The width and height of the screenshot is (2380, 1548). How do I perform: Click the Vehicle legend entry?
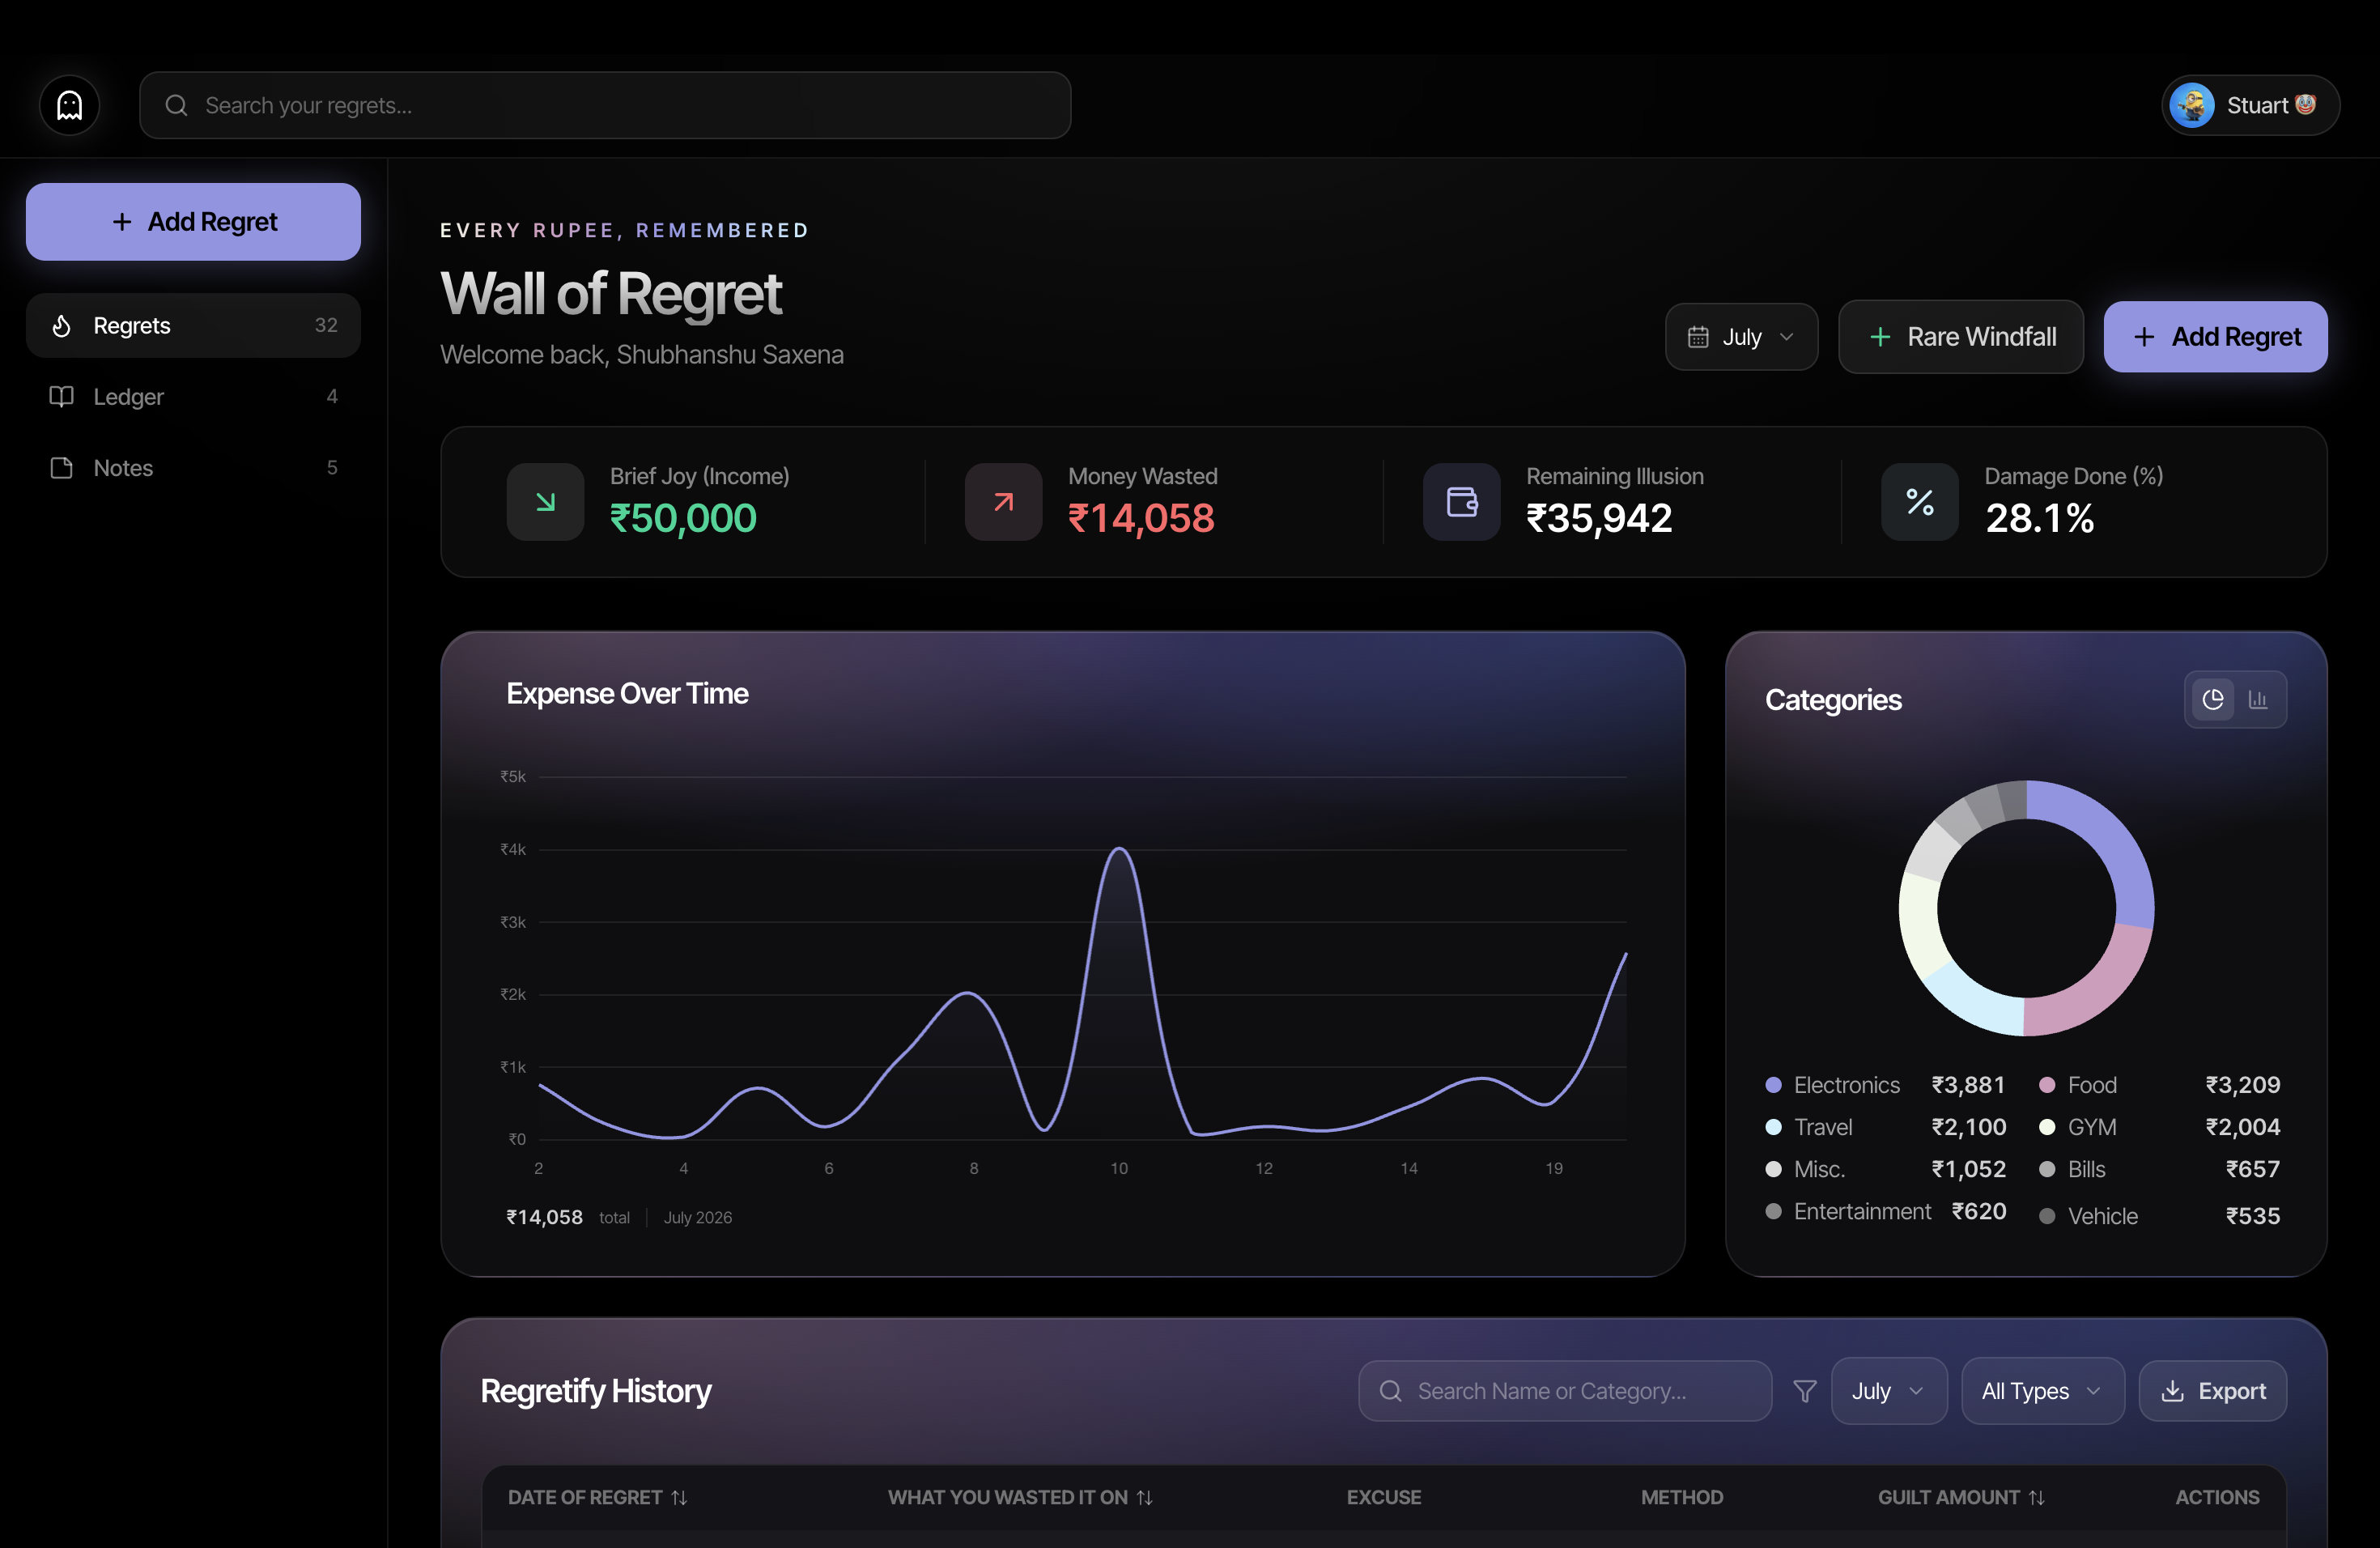click(2159, 1216)
